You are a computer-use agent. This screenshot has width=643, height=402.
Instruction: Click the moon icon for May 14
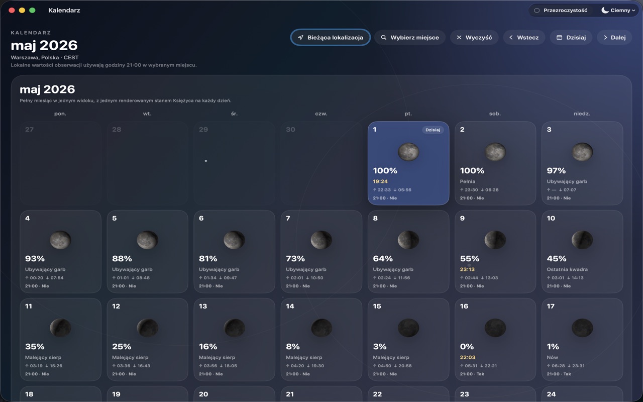pos(321,328)
